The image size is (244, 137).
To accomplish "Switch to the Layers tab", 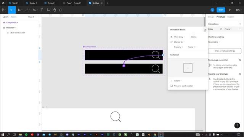I will point(5,17).
